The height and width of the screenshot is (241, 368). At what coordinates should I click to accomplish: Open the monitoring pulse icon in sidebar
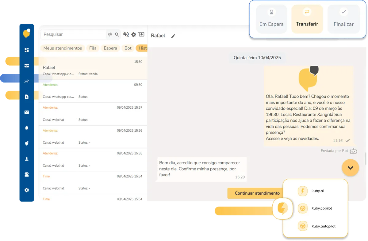pyautogui.click(x=27, y=65)
